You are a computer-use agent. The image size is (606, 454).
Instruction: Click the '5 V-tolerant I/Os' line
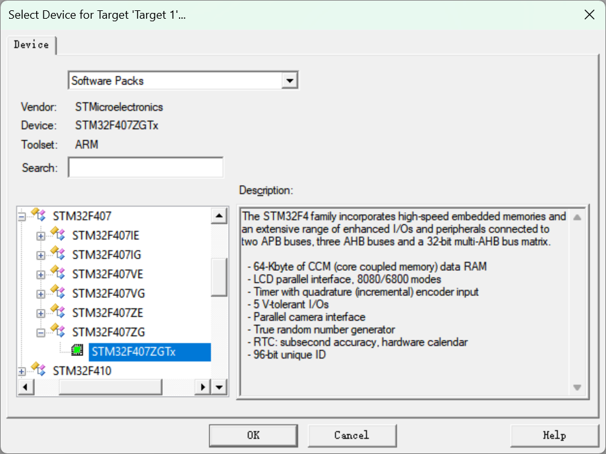288,304
